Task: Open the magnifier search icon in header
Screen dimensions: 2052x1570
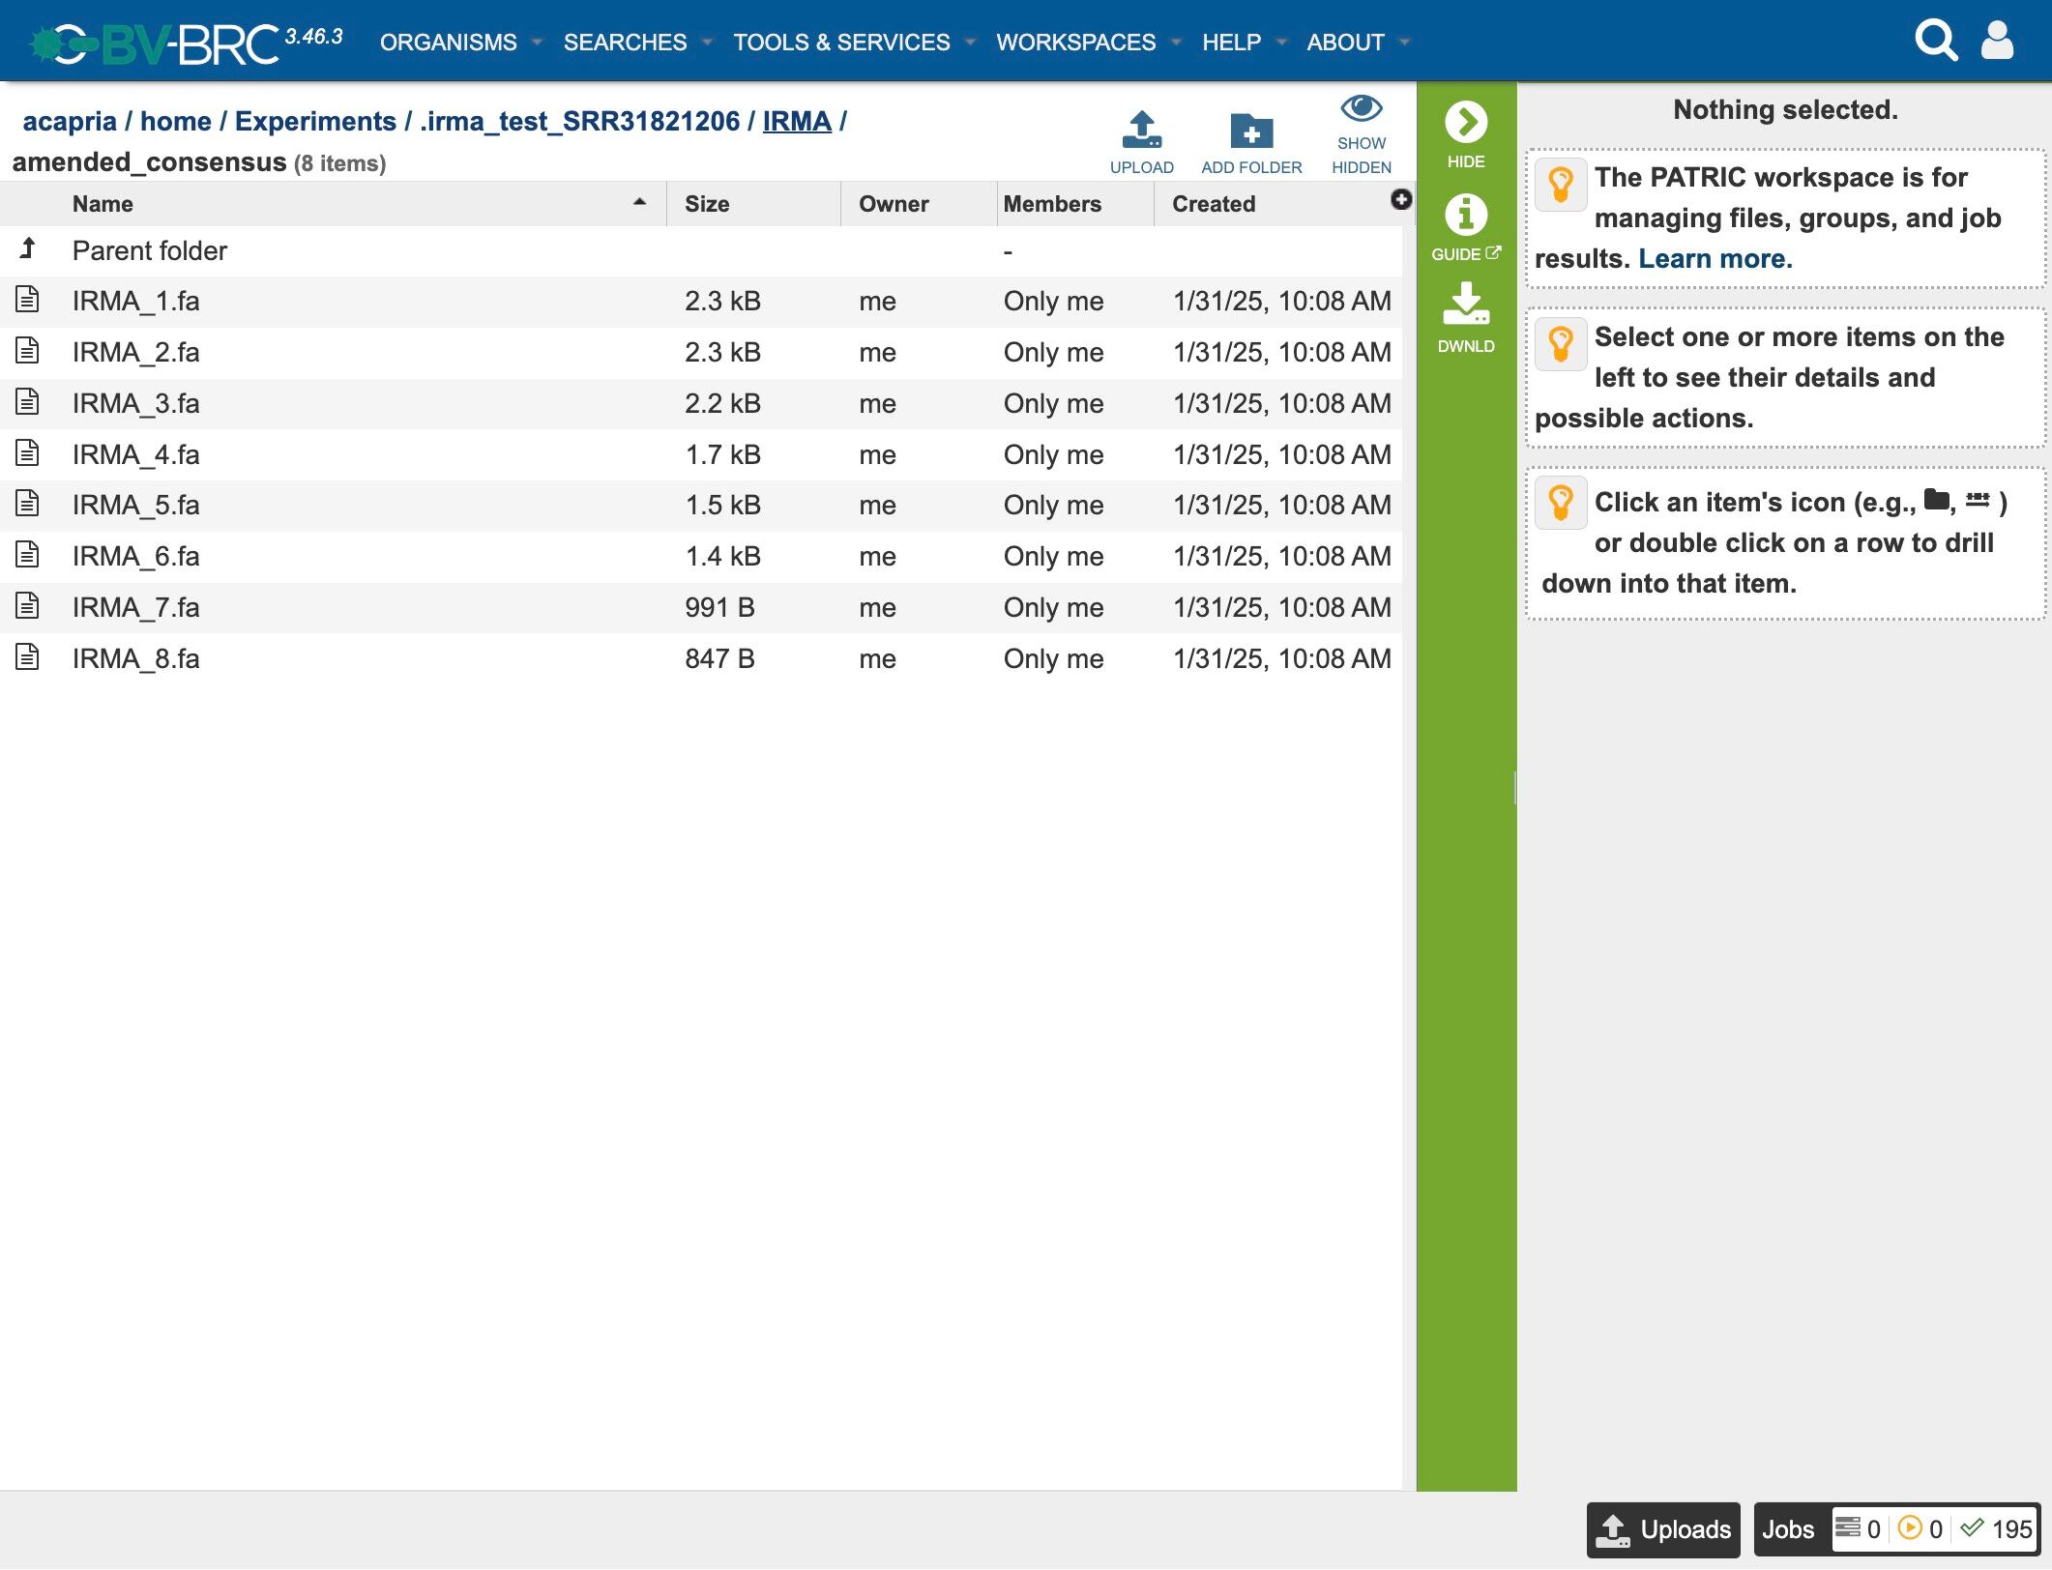Action: tap(1935, 41)
